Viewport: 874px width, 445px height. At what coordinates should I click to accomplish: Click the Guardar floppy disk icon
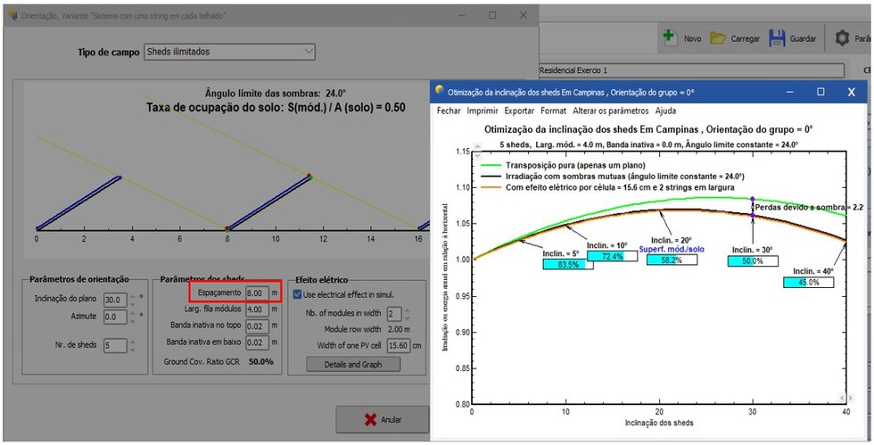[x=777, y=38]
